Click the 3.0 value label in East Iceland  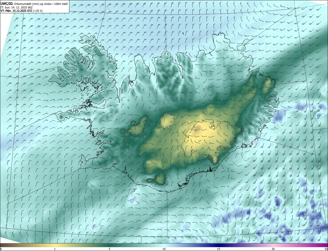pos(268,83)
